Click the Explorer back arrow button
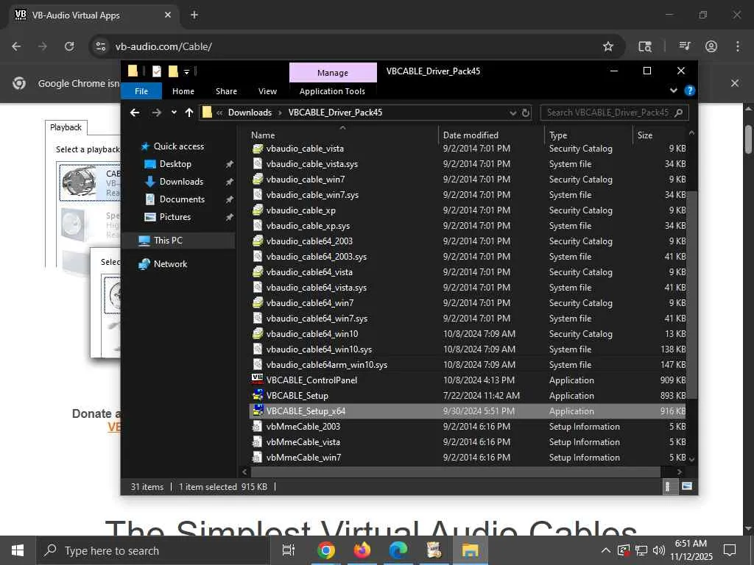Screen dimensions: 754x565 point(135,113)
